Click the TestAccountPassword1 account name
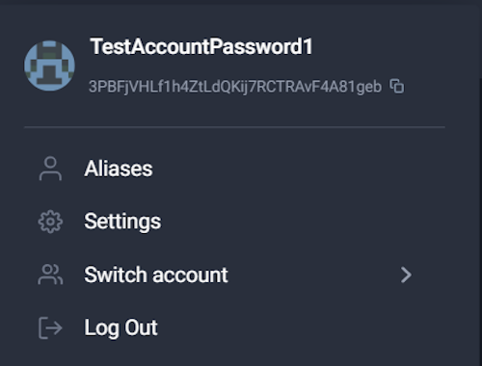482x366 pixels. pyautogui.click(x=201, y=46)
